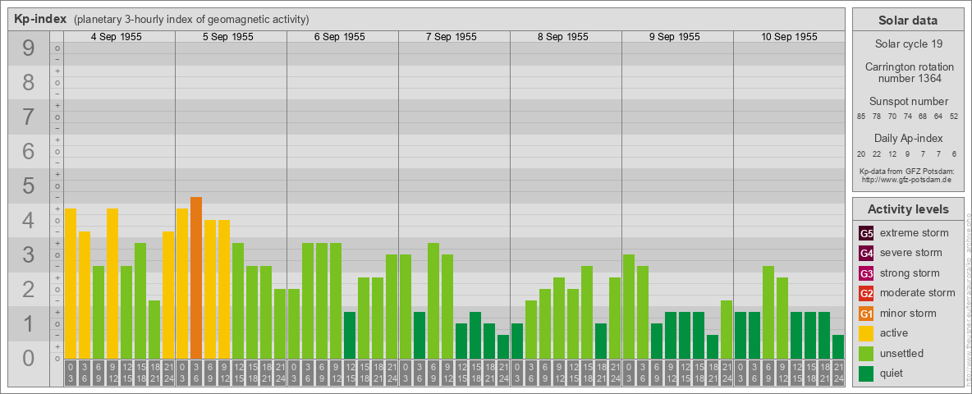Click the Sunspot number label
The width and height of the screenshot is (972, 394).
908,102
